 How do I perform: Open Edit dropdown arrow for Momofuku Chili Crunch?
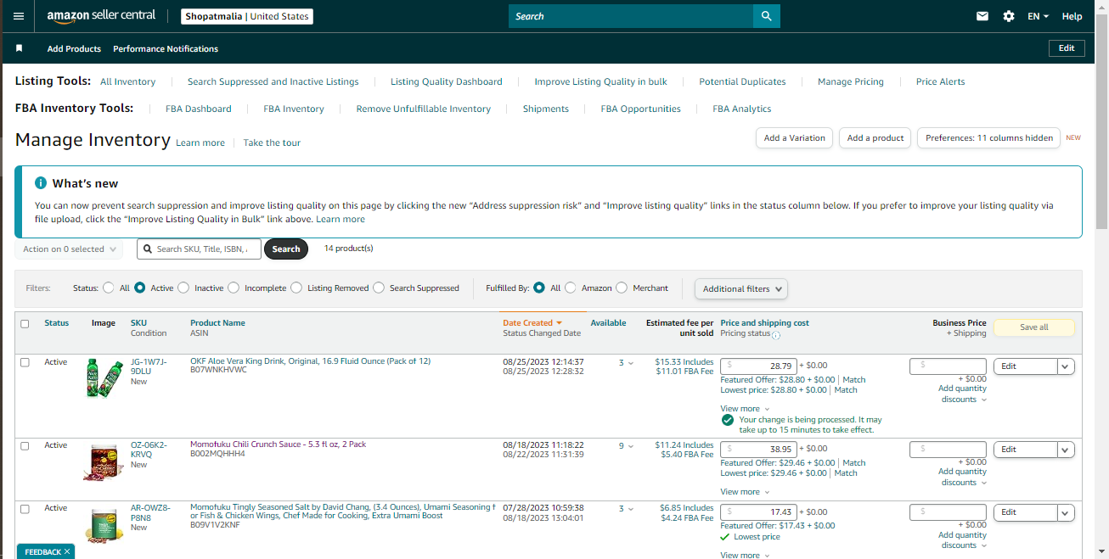1067,450
